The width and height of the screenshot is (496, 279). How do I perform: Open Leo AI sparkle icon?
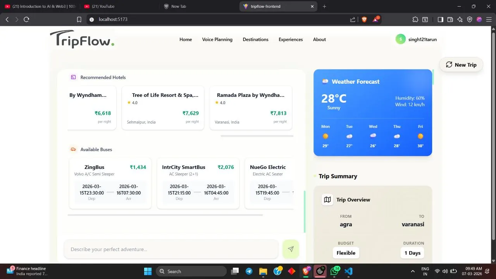point(460,19)
